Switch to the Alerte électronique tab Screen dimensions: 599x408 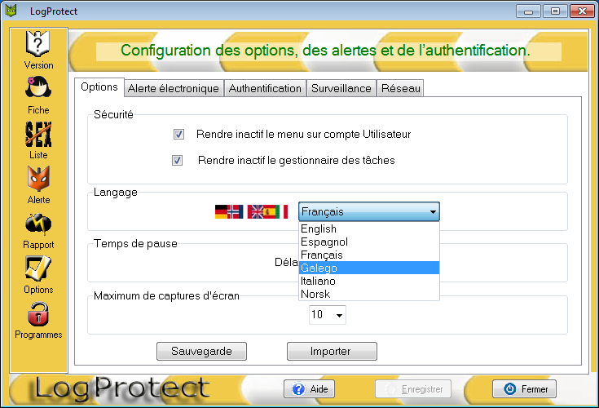[x=174, y=88]
